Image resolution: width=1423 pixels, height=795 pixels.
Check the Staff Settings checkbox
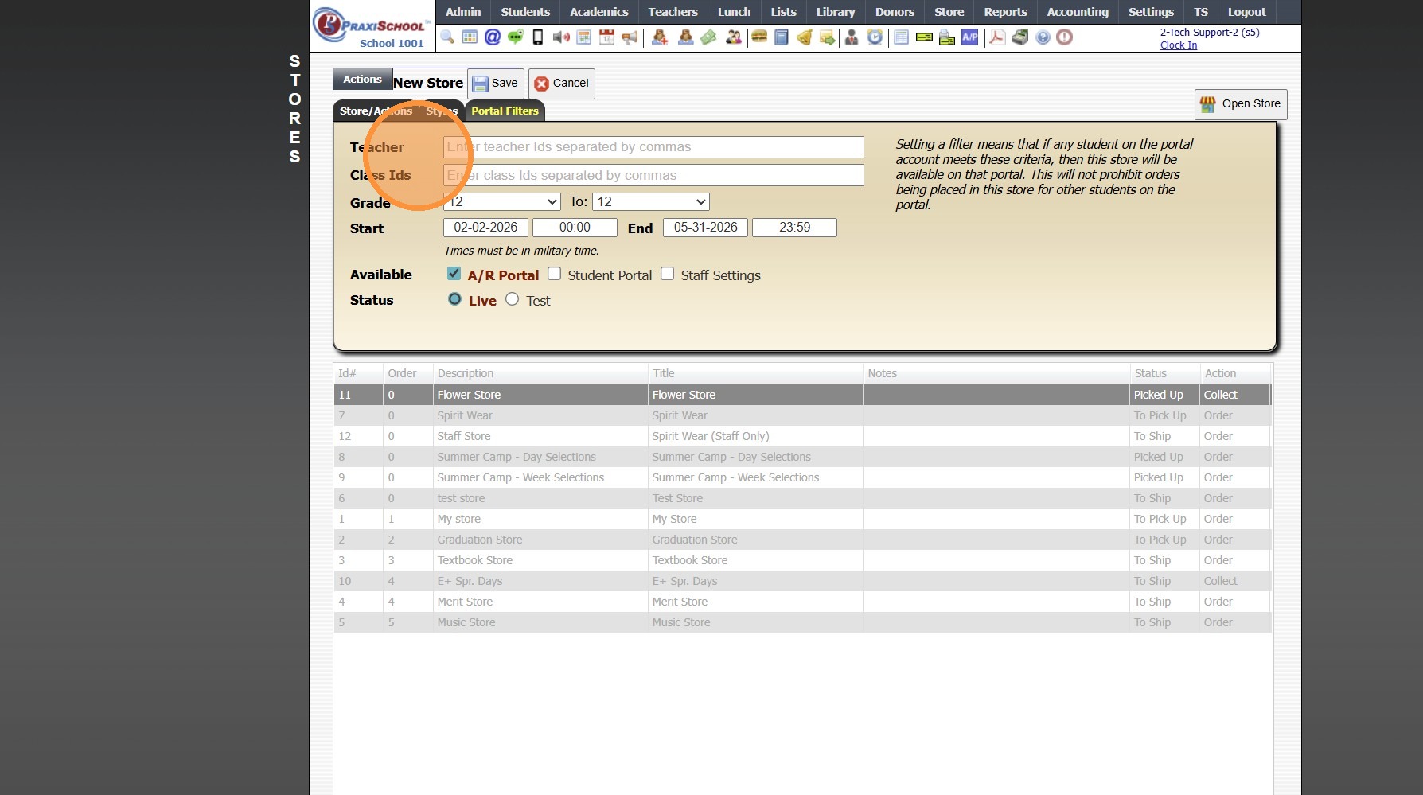667,274
